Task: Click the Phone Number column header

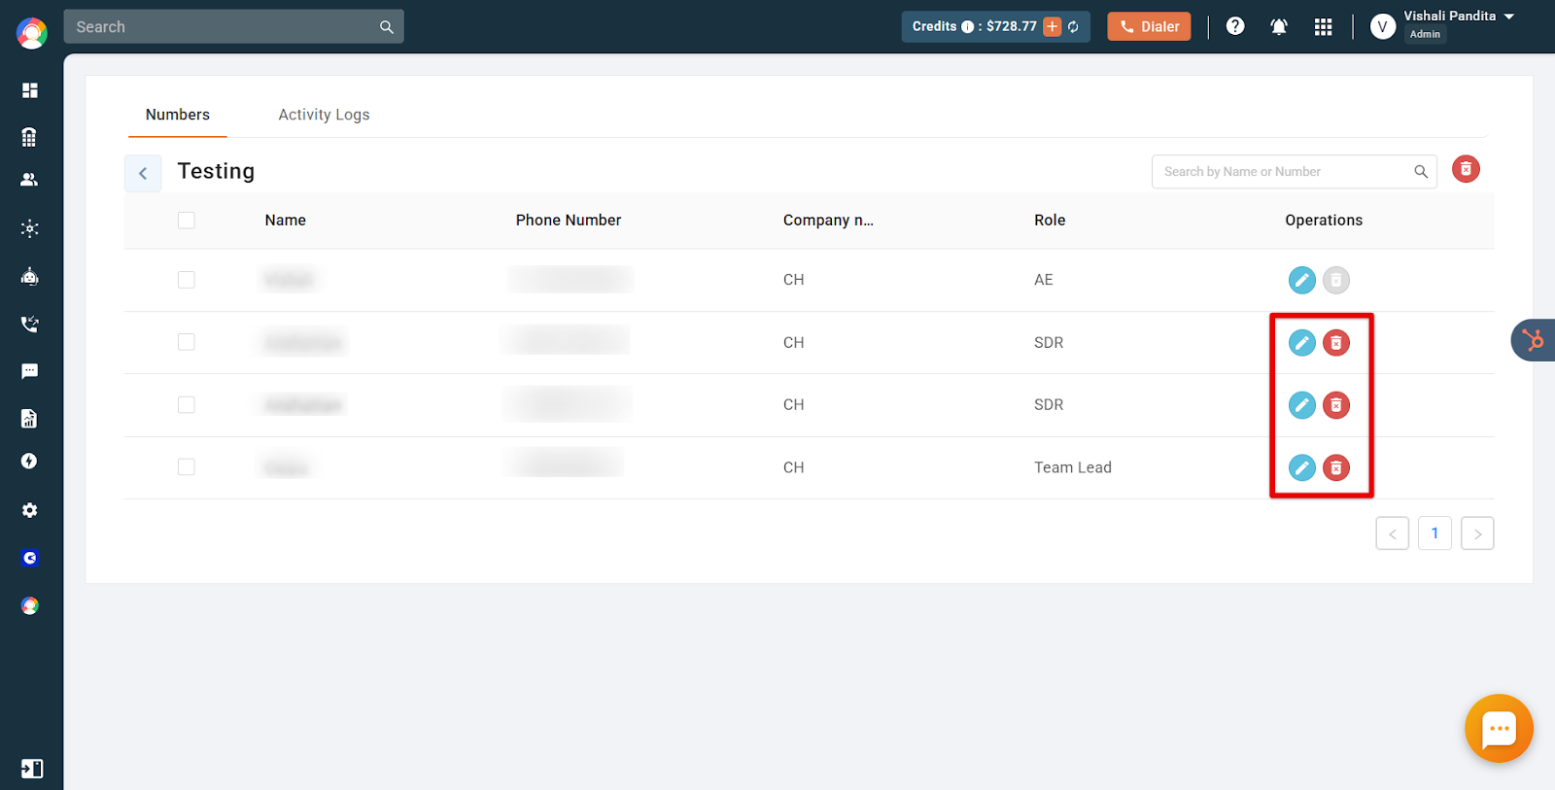Action: tap(569, 221)
